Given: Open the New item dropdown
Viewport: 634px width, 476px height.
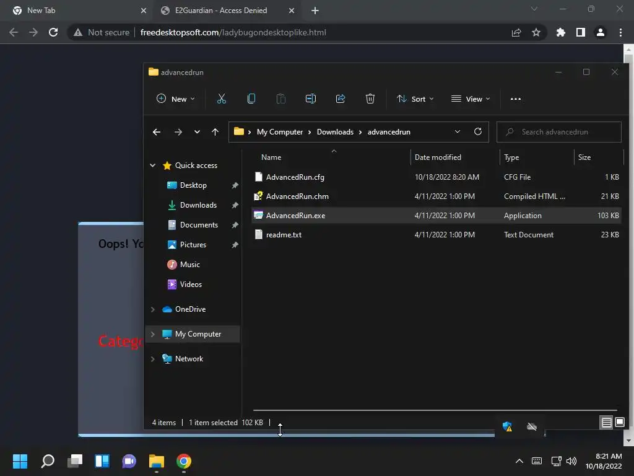Looking at the screenshot, I should point(175,99).
